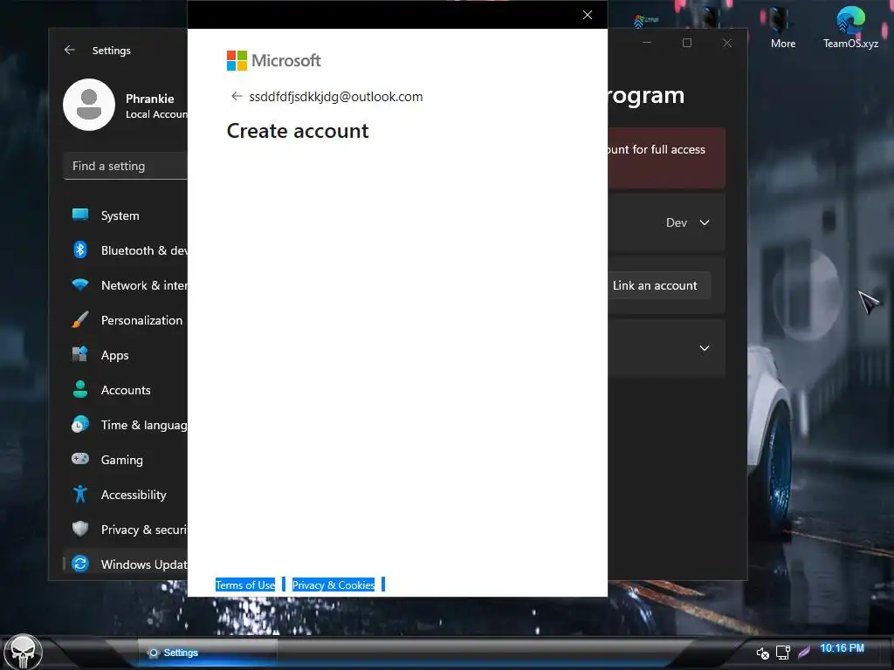Click the network tray icon

783,653
